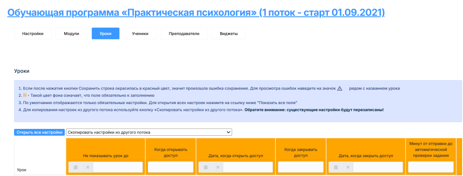Select the active Уроки tab
This screenshot has width=463, height=176.
(105, 33)
